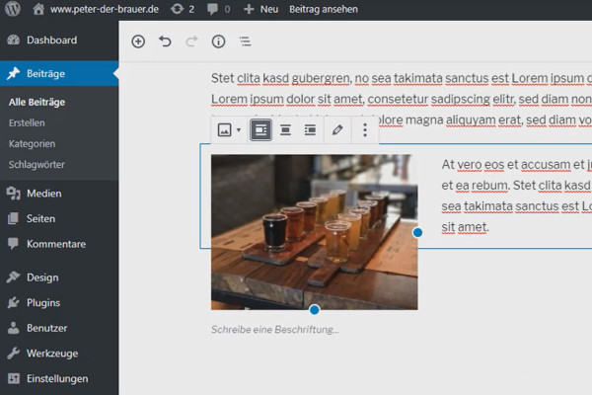Toggle the align left image button
Viewport: 592px width, 395px height.
[260, 130]
